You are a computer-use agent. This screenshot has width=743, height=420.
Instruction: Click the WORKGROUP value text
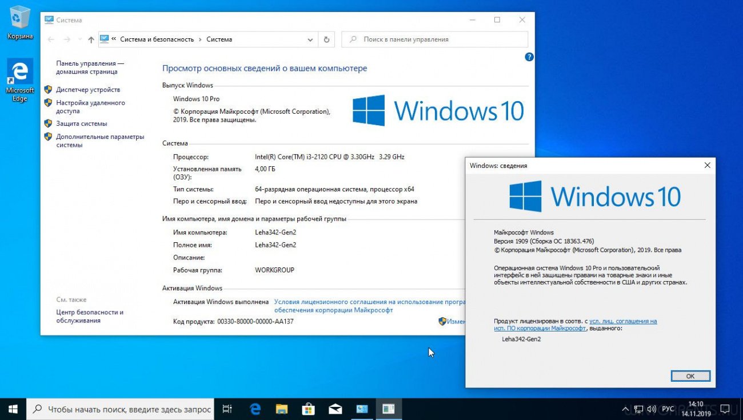pos(274,270)
